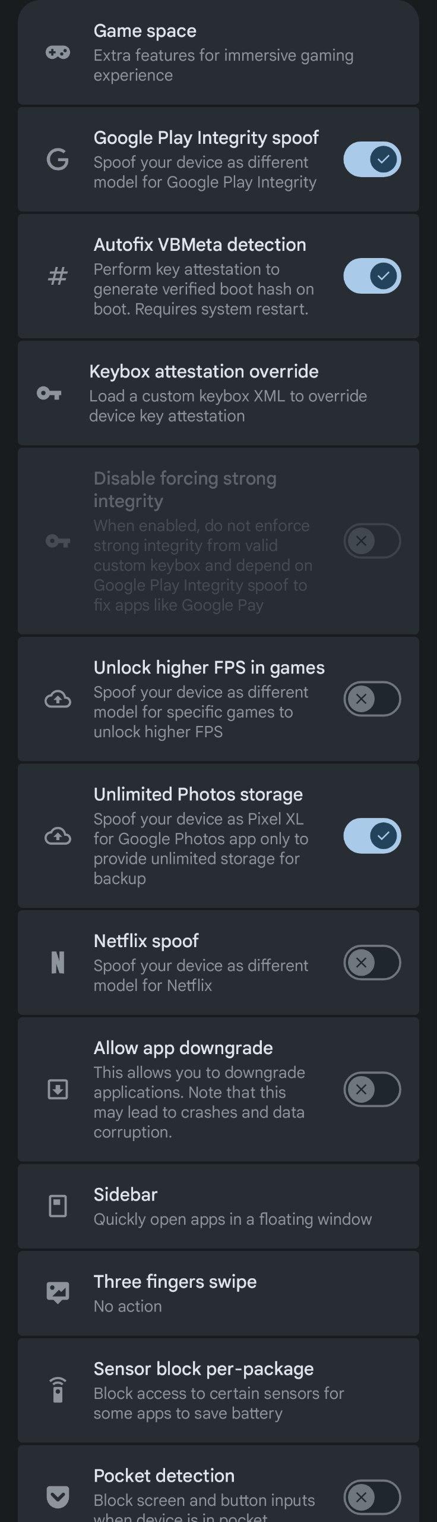Disable the Google Play Integrity spoof switch

(372, 160)
